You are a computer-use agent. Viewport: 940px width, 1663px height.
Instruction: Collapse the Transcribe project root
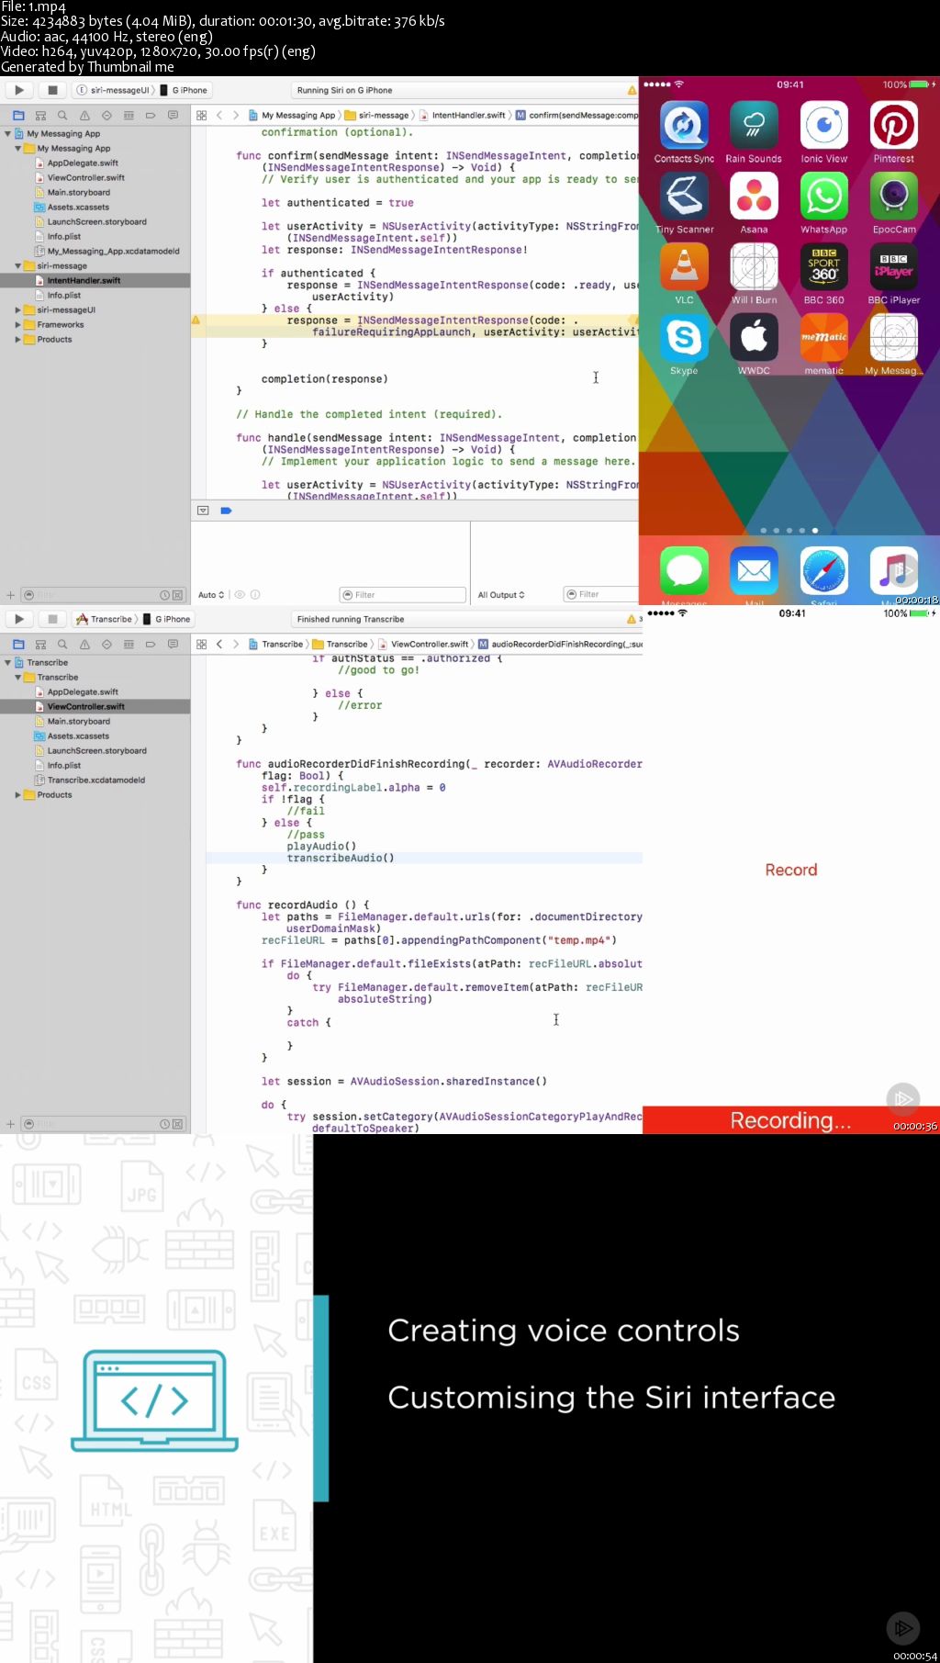[x=8, y=663]
